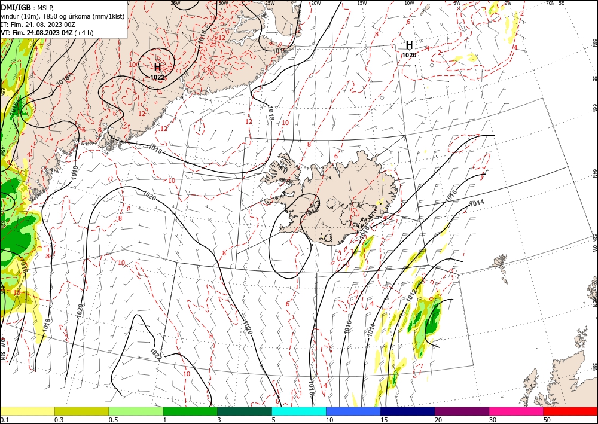Click the '0.3' legend scale value
This screenshot has width=598, height=424.
59,420
